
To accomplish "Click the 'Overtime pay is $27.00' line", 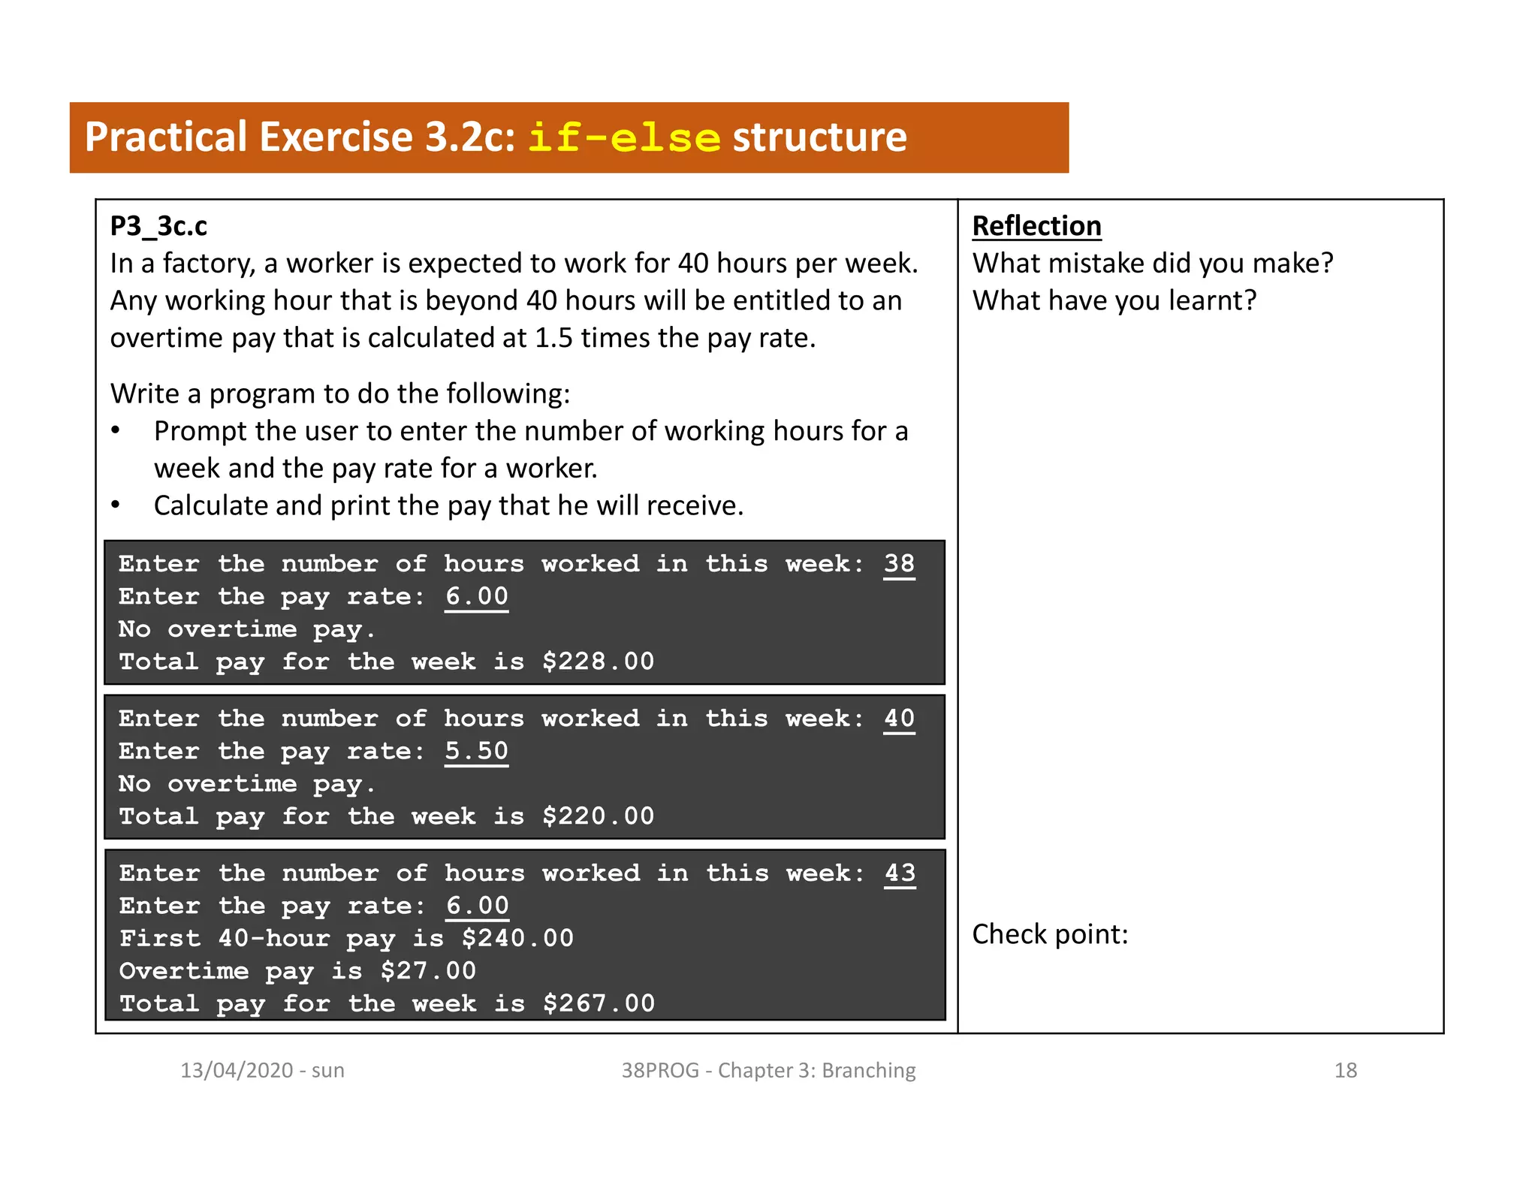I will click(x=297, y=971).
